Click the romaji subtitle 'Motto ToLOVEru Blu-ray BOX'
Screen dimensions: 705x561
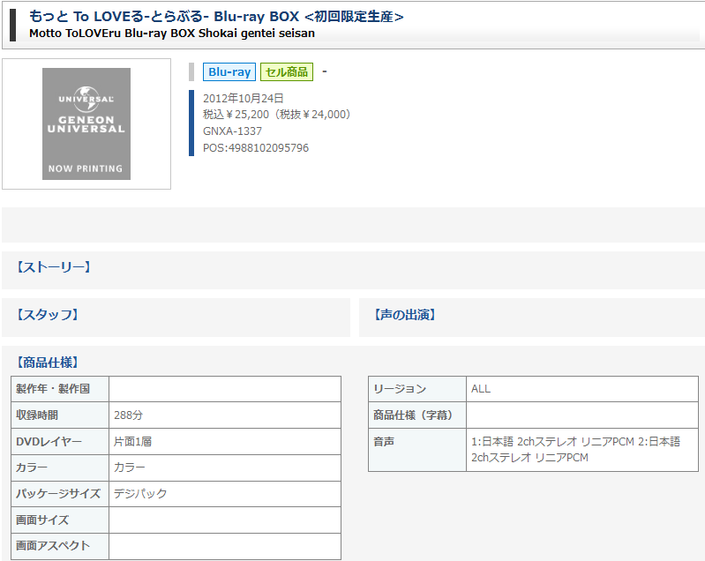point(171,34)
